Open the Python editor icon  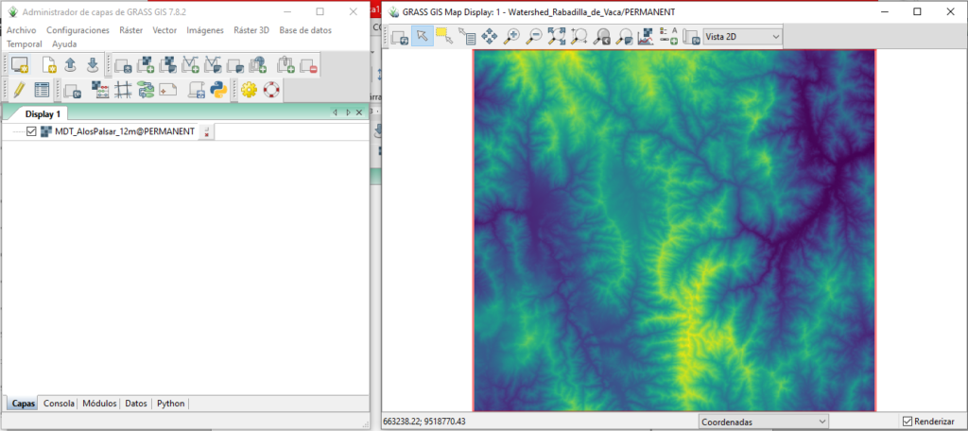(x=218, y=91)
